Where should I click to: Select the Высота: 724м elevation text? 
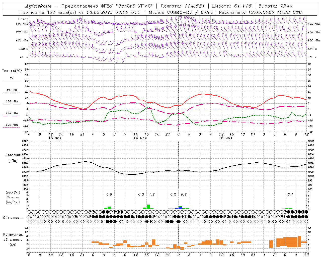coord(275,6)
